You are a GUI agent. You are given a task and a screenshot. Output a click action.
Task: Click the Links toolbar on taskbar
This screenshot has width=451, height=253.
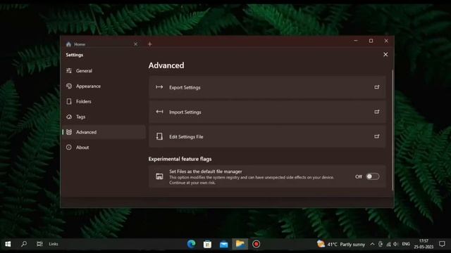[x=54, y=244]
